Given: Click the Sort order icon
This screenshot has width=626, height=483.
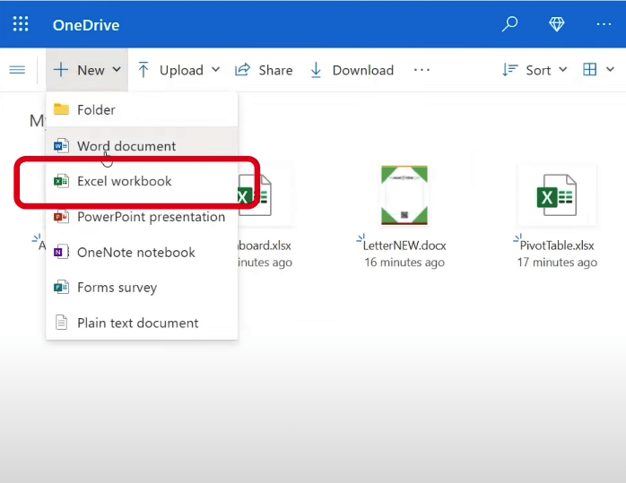Looking at the screenshot, I should click(509, 70).
